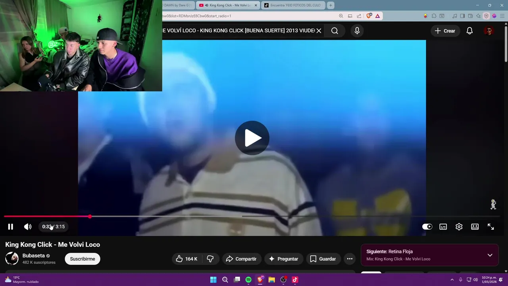Open the Extensions puzzle icon
The height and width of the screenshot is (286, 508).
pos(434,16)
